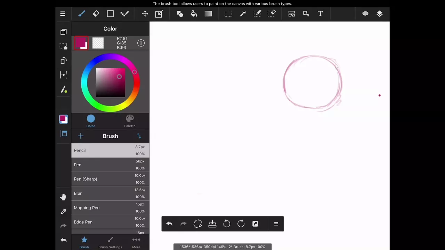Select the Brush tool in top toolbar
Screen dimensions: 445x250
point(81,14)
